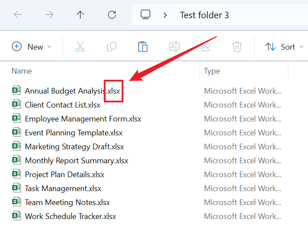The width and height of the screenshot is (308, 239).
Task: Click the Back navigation arrow
Action: pyautogui.click(x=18, y=15)
